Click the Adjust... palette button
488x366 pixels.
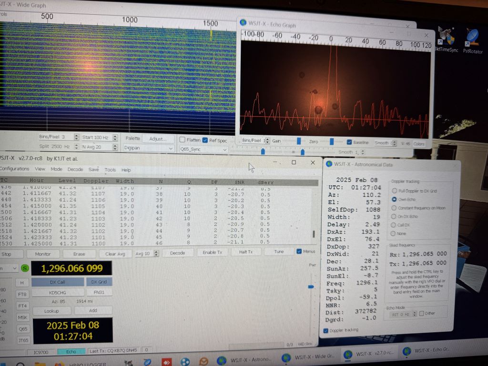pyautogui.click(x=158, y=139)
